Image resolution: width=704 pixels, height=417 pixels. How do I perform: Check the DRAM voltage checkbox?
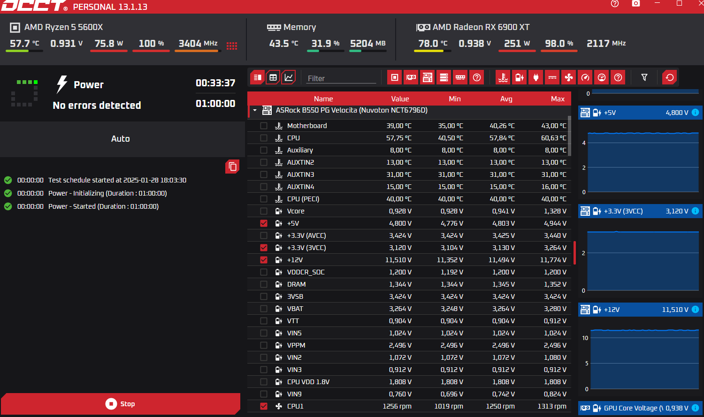coord(264,284)
